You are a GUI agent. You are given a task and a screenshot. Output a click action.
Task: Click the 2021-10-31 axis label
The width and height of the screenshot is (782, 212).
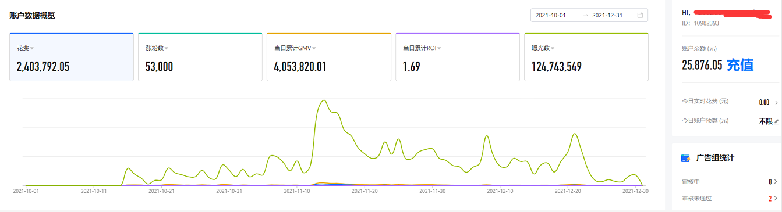[x=229, y=191]
